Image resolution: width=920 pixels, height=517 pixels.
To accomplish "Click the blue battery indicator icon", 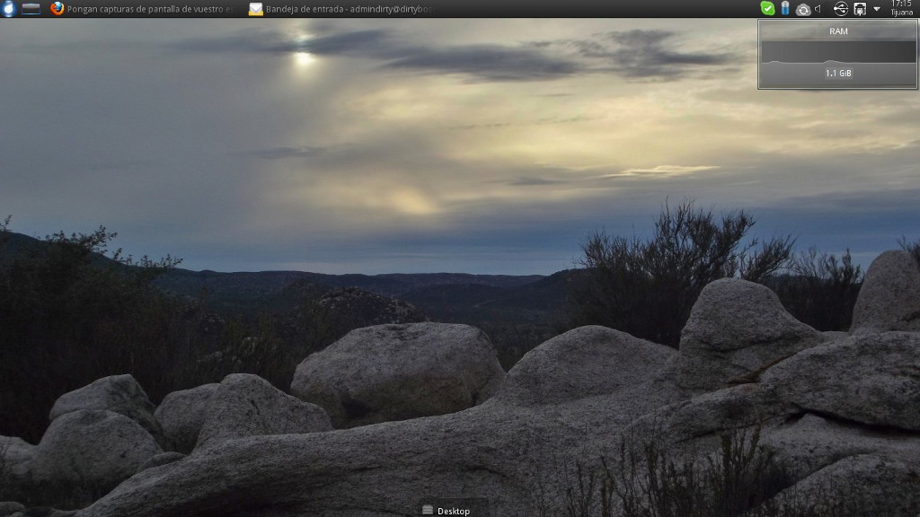I will pos(785,8).
